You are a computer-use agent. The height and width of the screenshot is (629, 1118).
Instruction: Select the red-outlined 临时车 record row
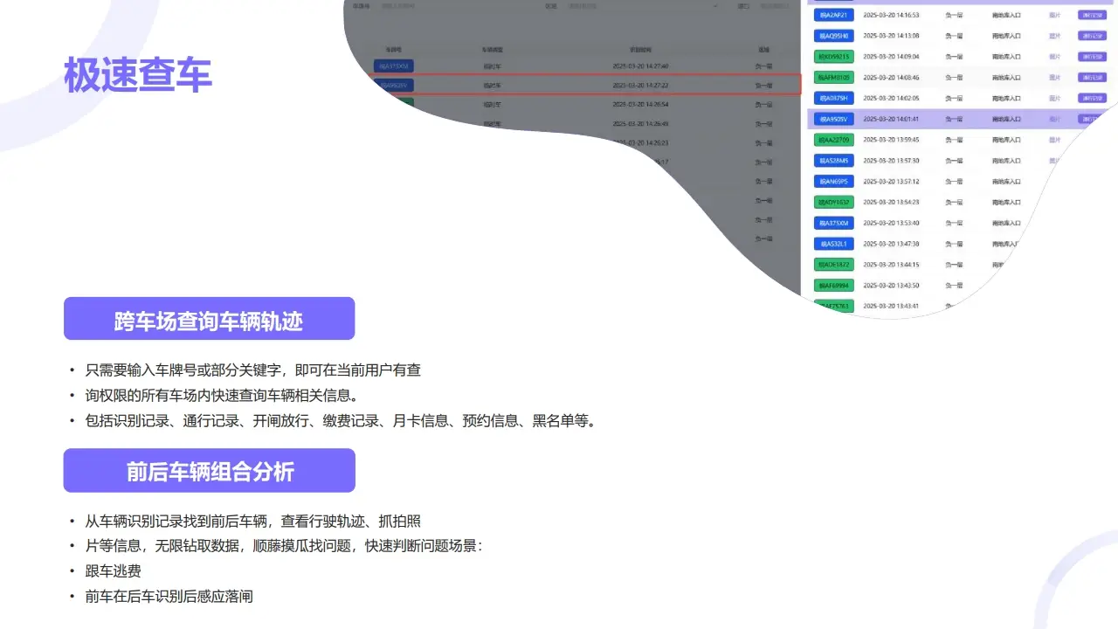click(585, 85)
